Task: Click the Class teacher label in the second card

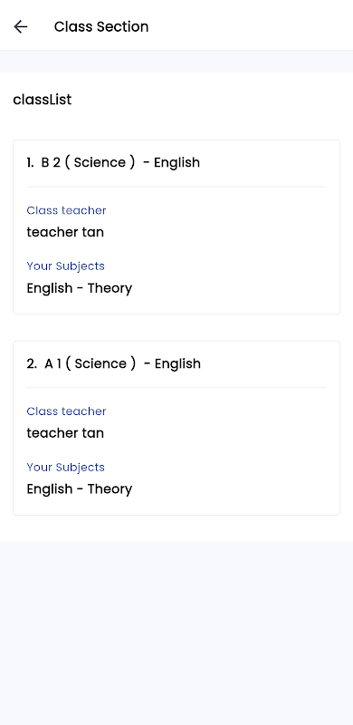Action: 67,411
